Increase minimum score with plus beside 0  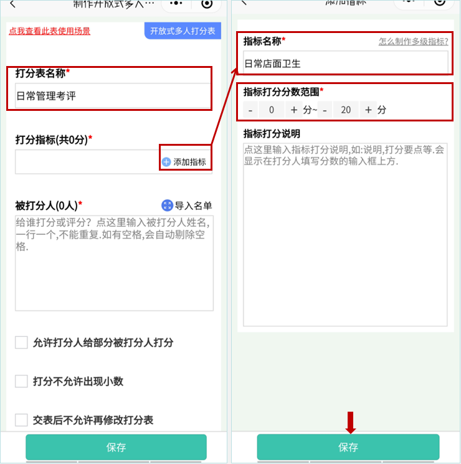coord(293,110)
